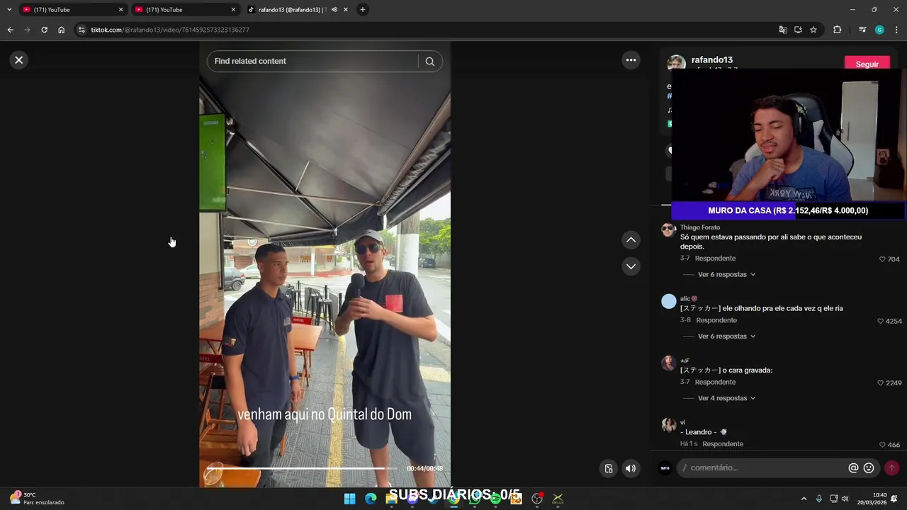
Task: Reply to vi's comment via Respondente
Action: [x=723, y=444]
